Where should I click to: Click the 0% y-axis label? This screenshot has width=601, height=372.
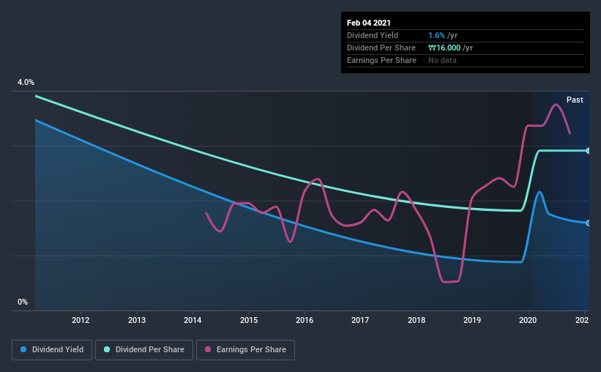[23, 302]
